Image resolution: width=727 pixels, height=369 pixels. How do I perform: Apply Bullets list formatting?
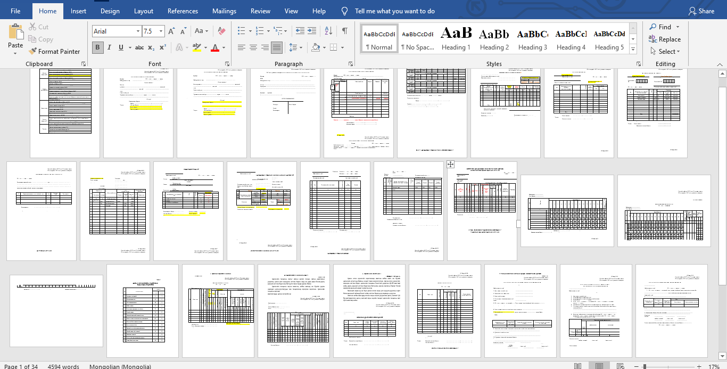242,31
